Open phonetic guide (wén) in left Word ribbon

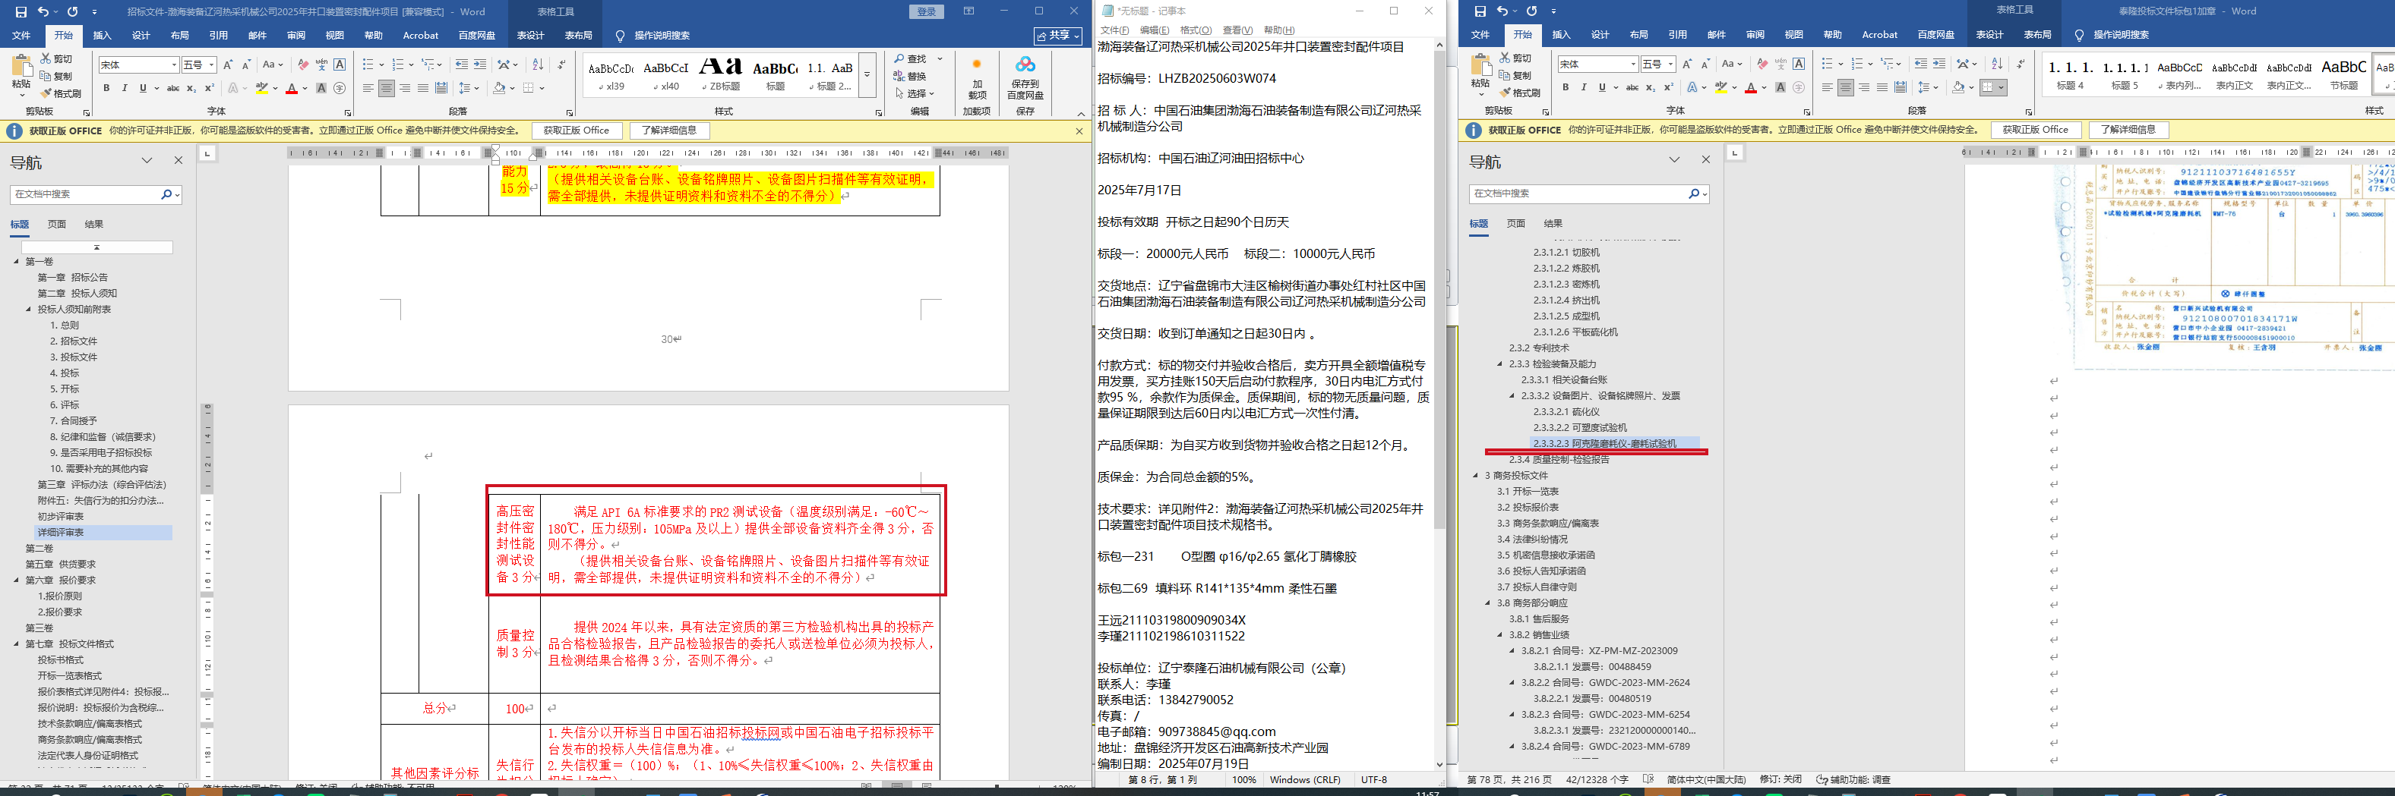(x=322, y=65)
